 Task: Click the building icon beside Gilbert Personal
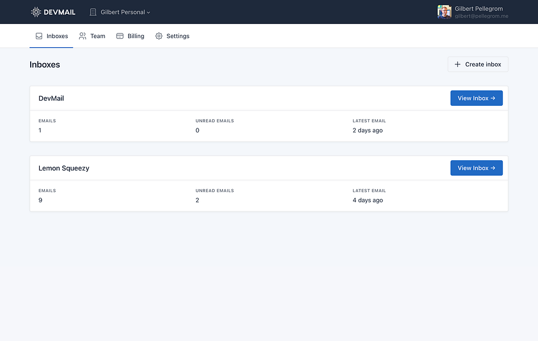92,11
